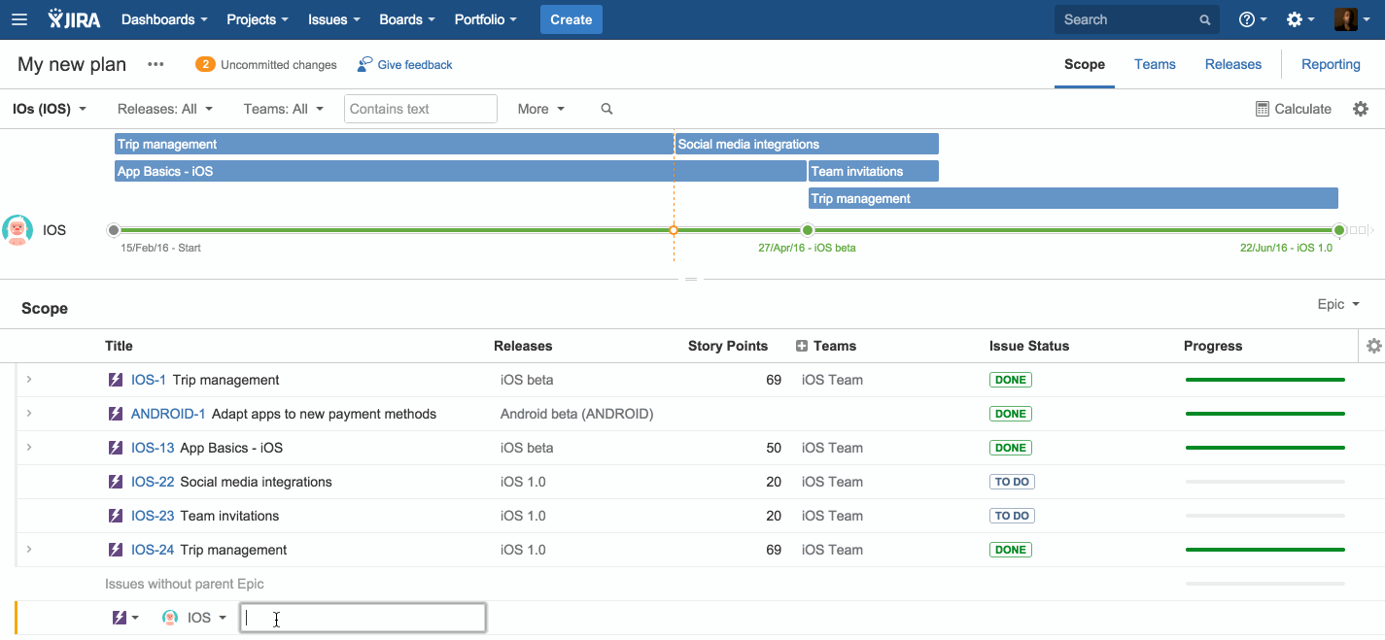Click the Contains text filter field
This screenshot has height=640, width=1385.
tap(420, 109)
